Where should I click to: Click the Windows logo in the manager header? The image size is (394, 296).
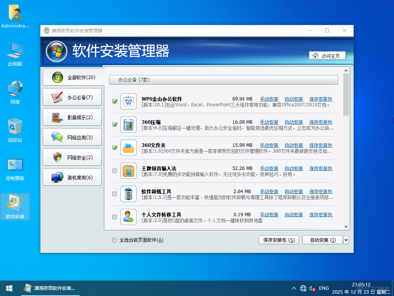56,51
